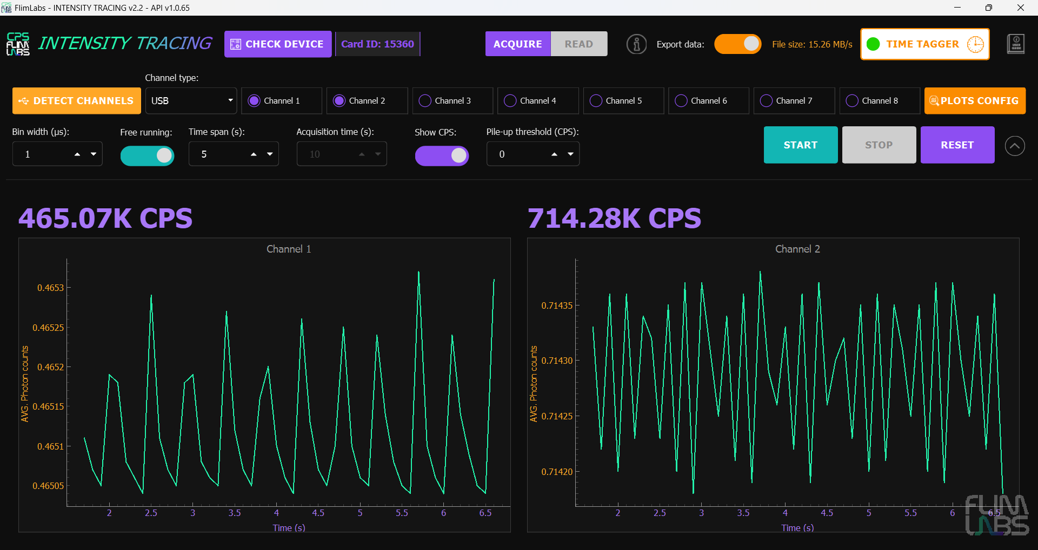Enable the Channel 5 radio button
This screenshot has width=1038, height=550.
596,101
